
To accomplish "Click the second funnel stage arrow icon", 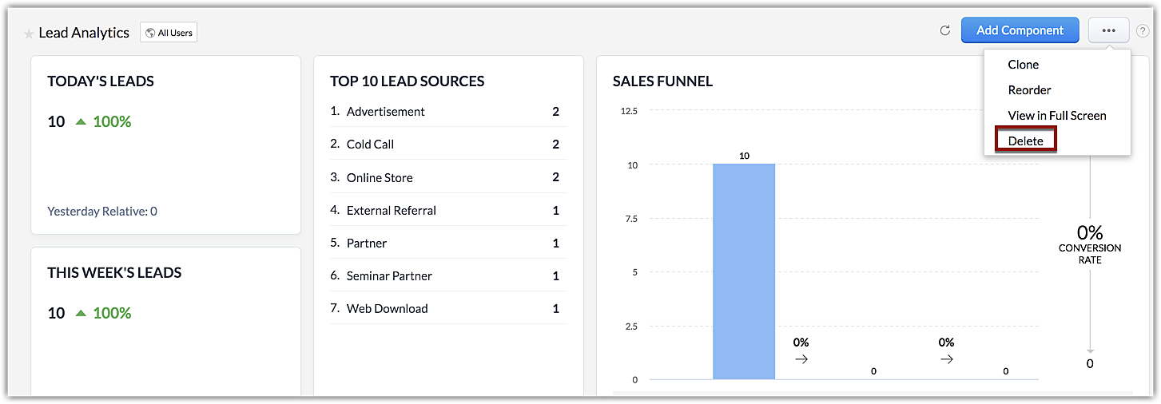I will (947, 359).
